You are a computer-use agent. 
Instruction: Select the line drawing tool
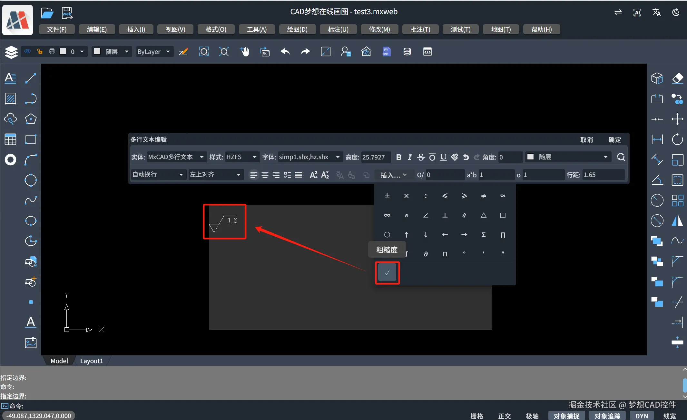click(31, 78)
